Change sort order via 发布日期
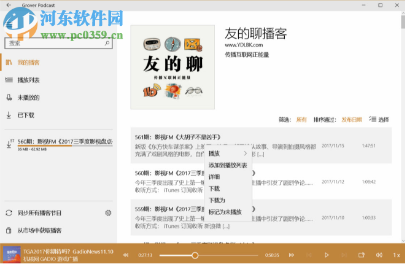The image size is (407, 264). click(352, 120)
